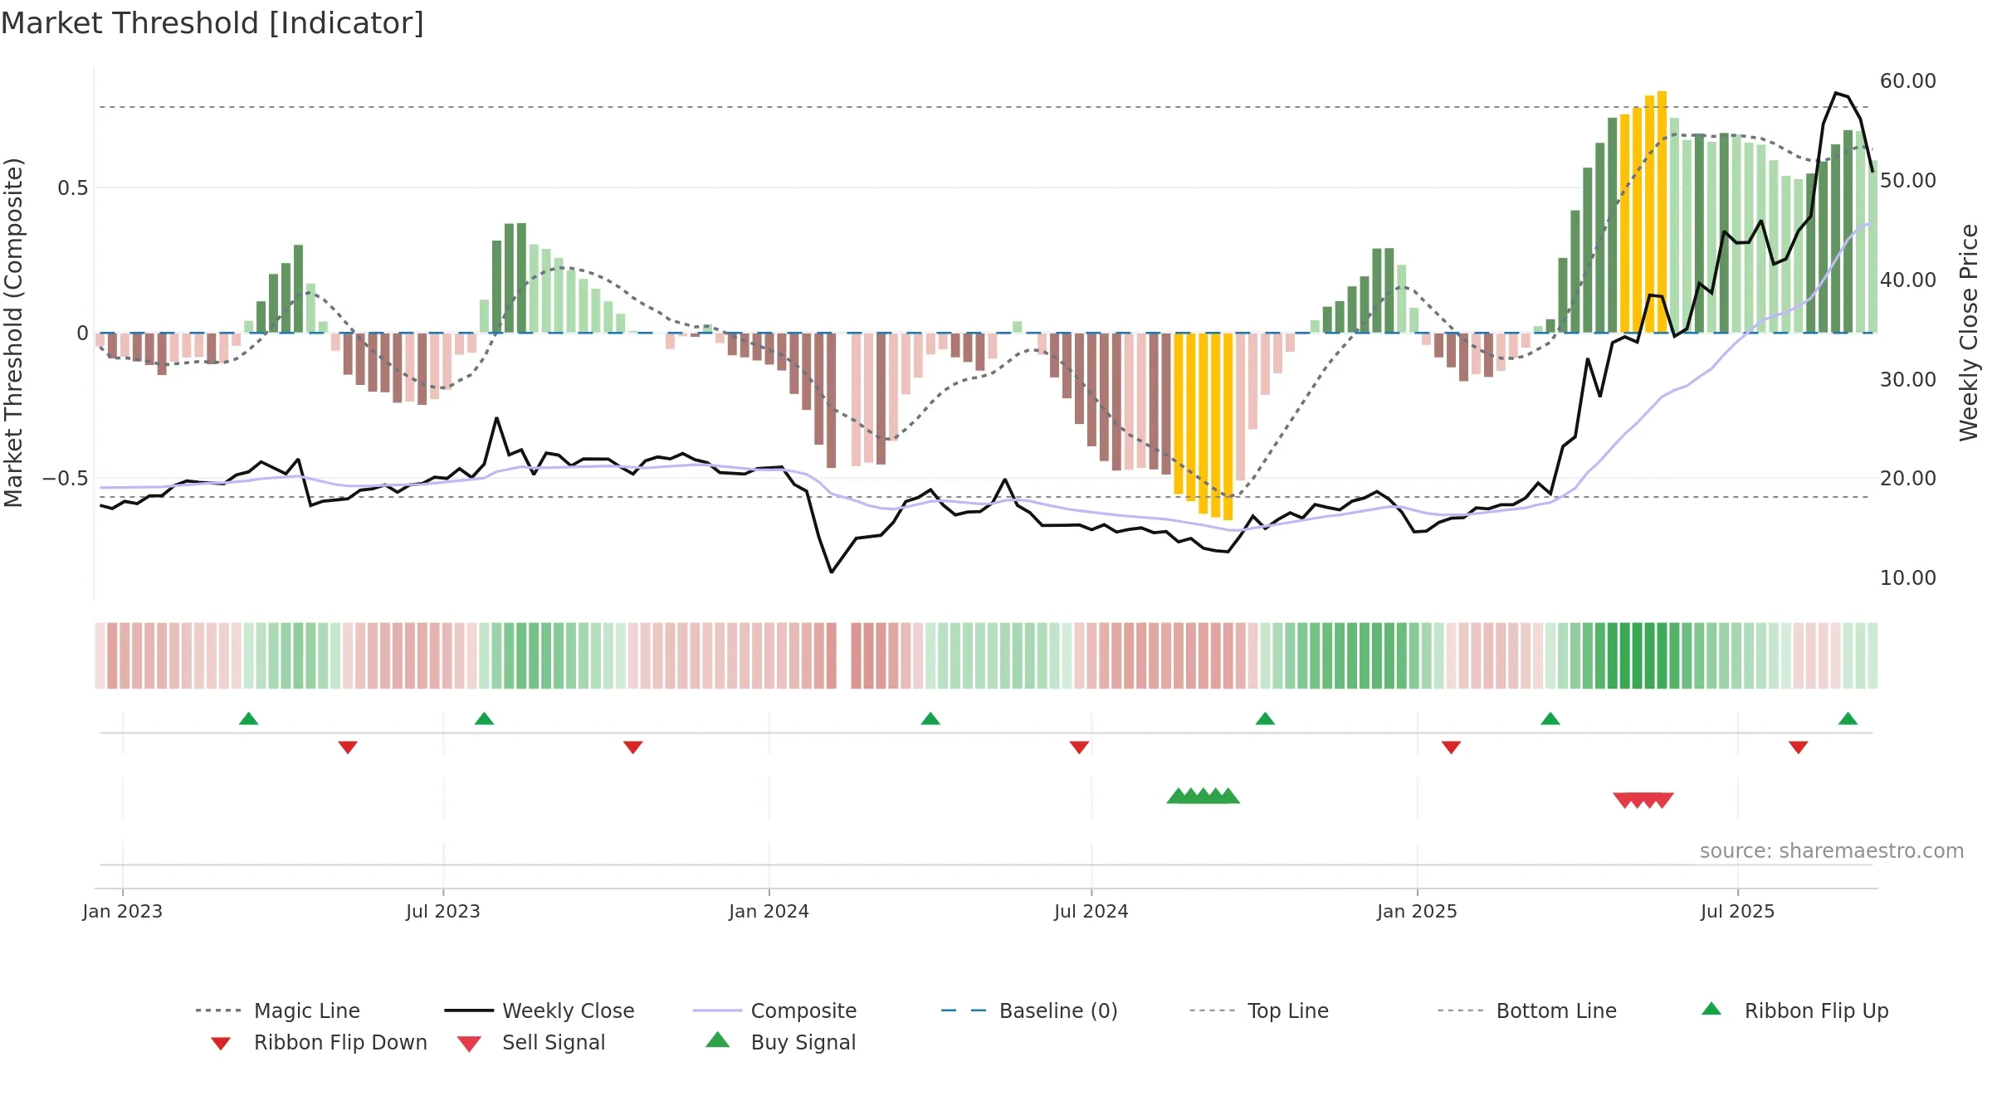Click the Ribbon Flip Down marker before Jul 2024
This screenshot has height=1120, width=1992.
pyautogui.click(x=1079, y=747)
